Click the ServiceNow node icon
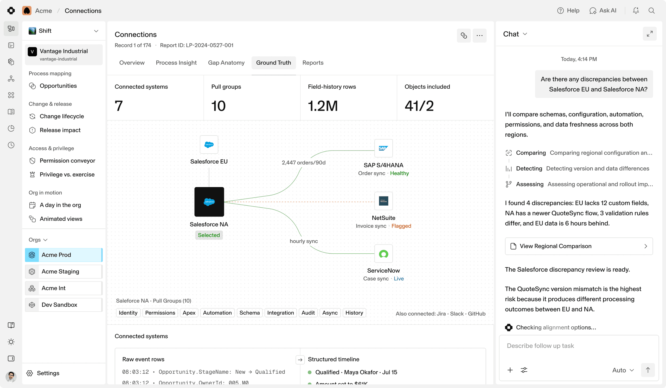 coord(383,254)
